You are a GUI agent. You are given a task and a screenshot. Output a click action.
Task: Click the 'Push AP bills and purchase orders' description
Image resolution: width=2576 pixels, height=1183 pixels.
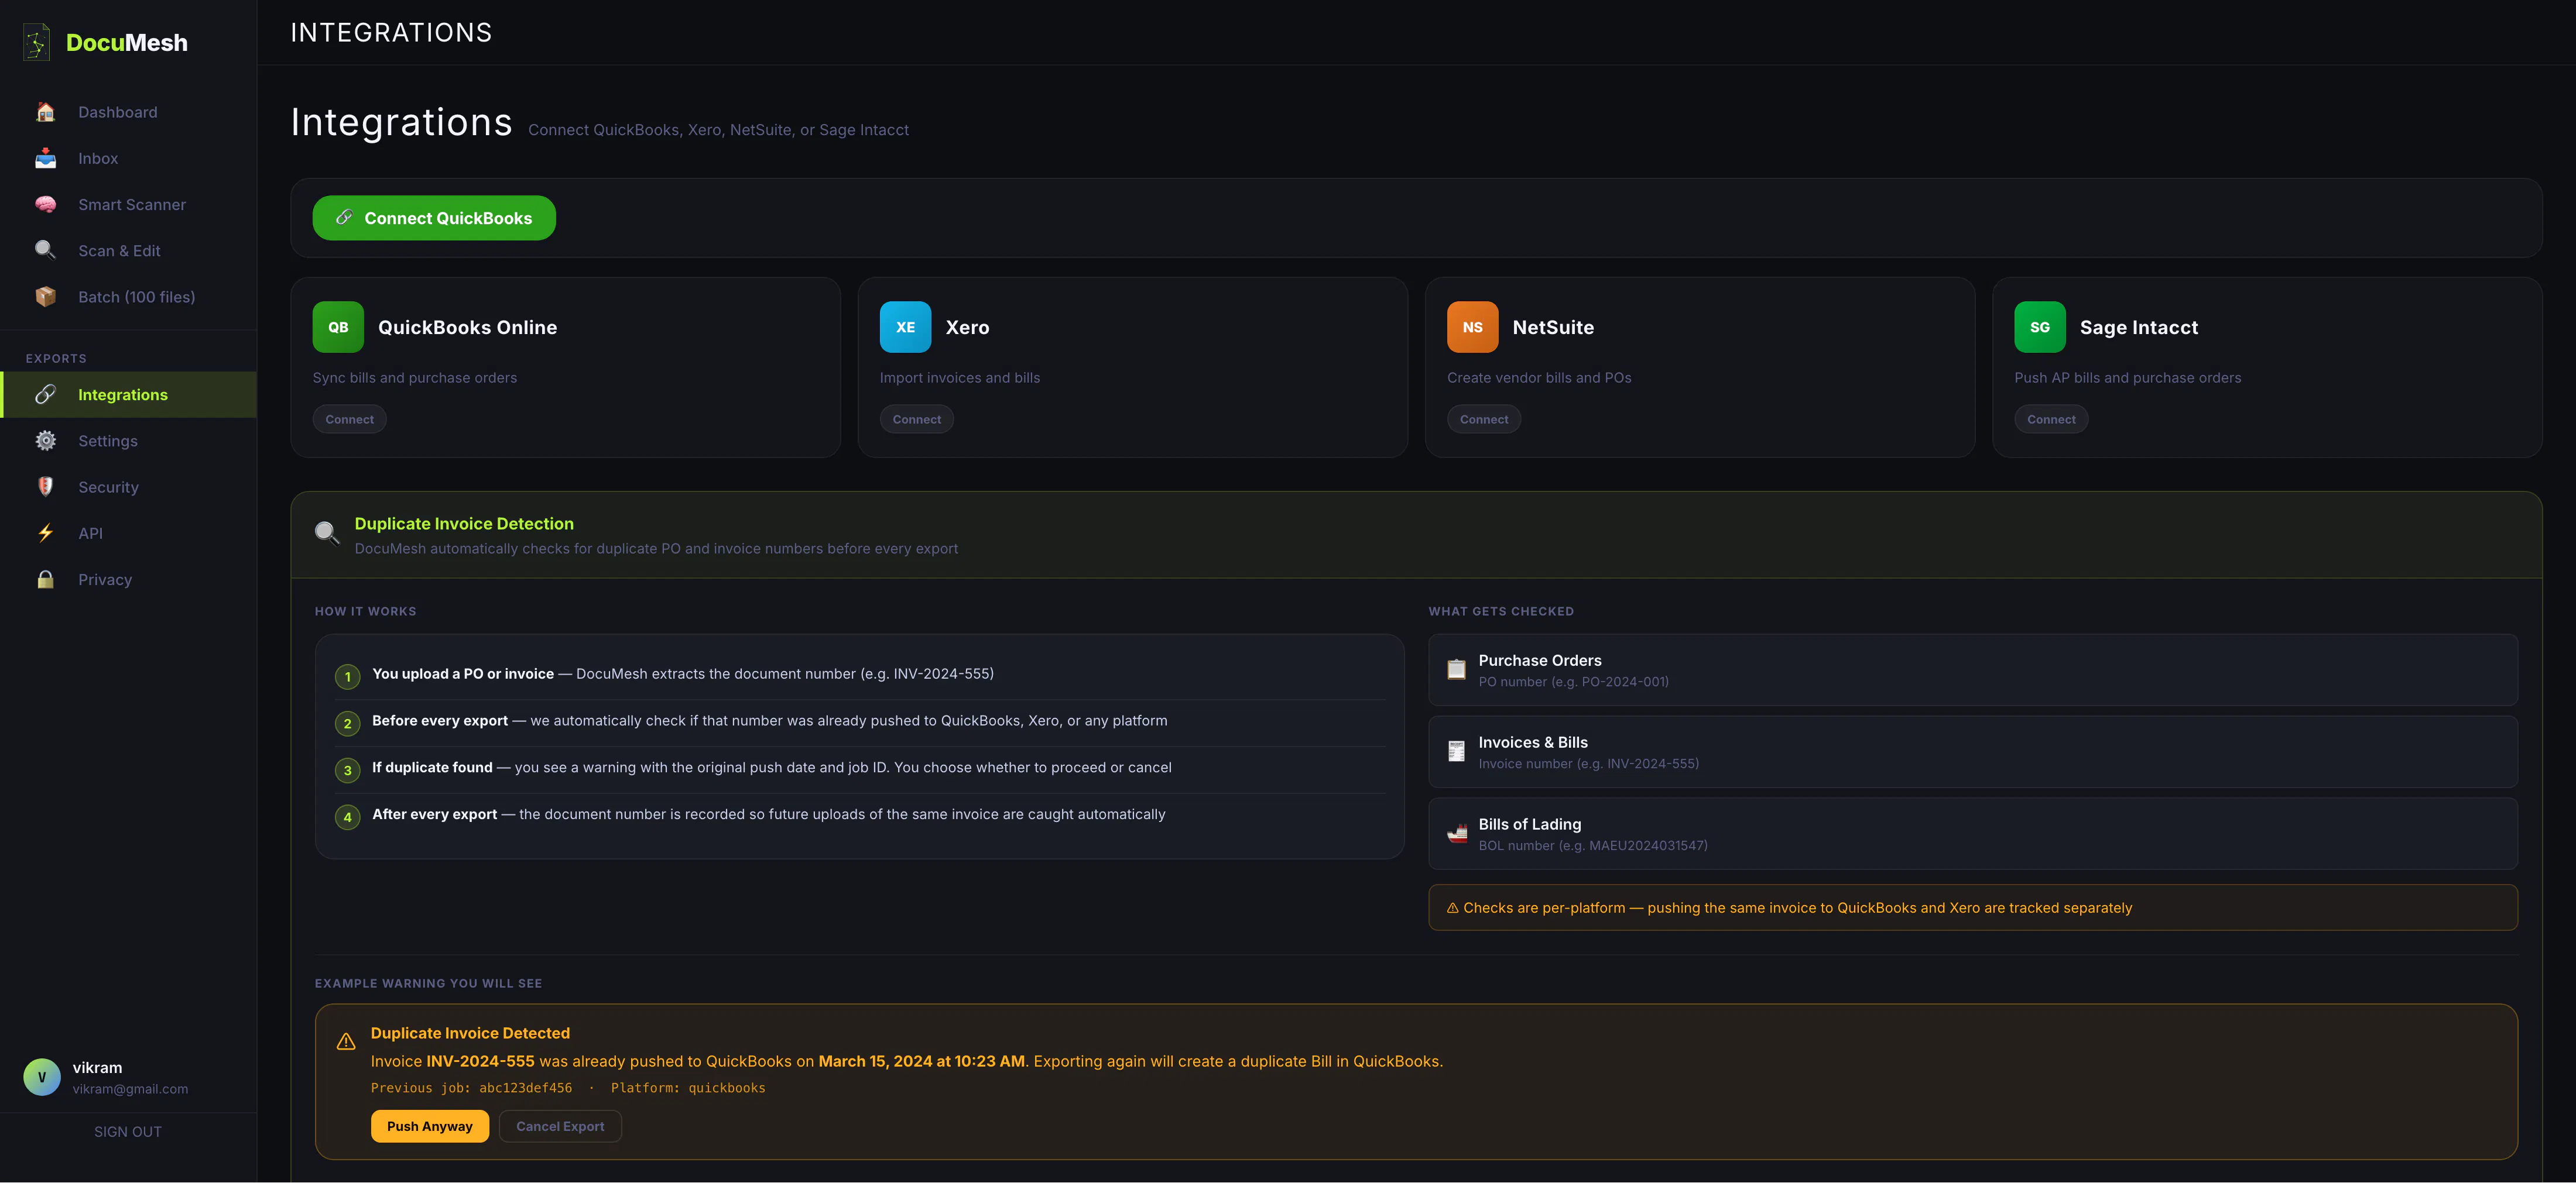[x=2128, y=378]
